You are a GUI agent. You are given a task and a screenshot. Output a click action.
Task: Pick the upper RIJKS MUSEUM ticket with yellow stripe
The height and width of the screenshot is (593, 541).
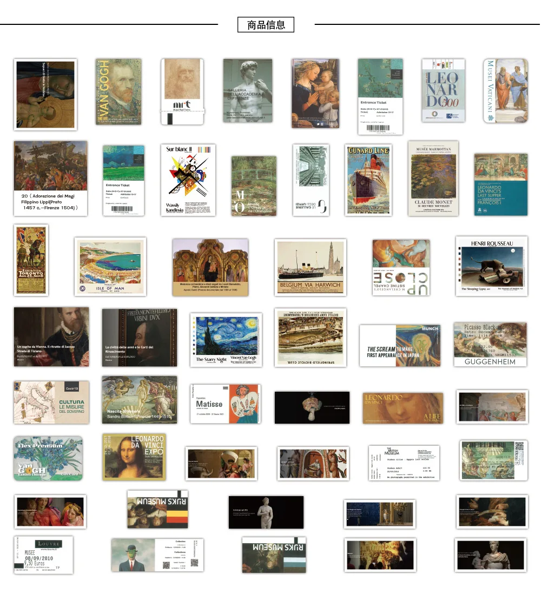[x=157, y=510]
